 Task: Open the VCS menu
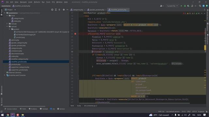[53, 2]
